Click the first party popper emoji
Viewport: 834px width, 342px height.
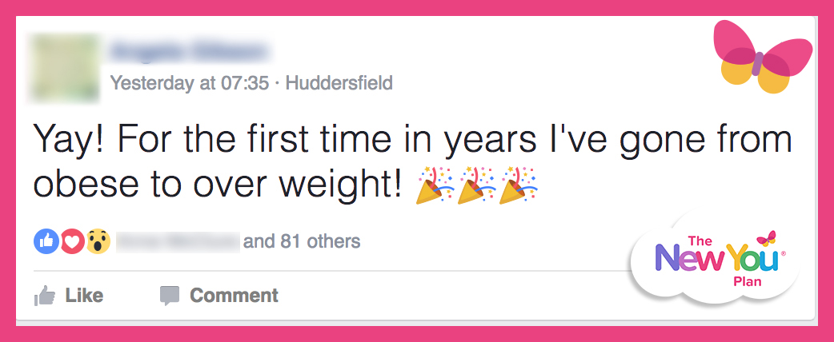[435, 185]
